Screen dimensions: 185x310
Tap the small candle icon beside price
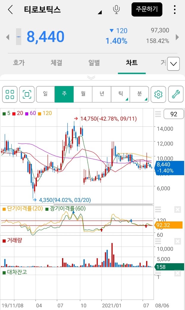tap(19, 37)
